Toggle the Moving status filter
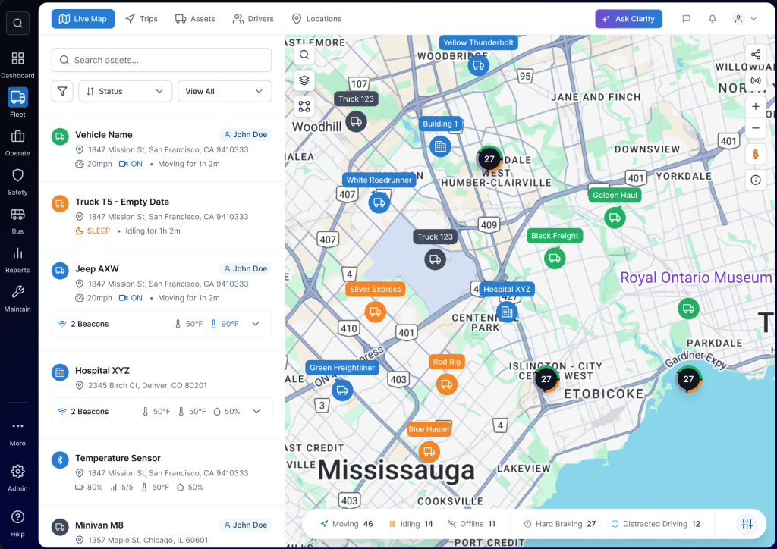The height and width of the screenshot is (549, 777). [346, 524]
